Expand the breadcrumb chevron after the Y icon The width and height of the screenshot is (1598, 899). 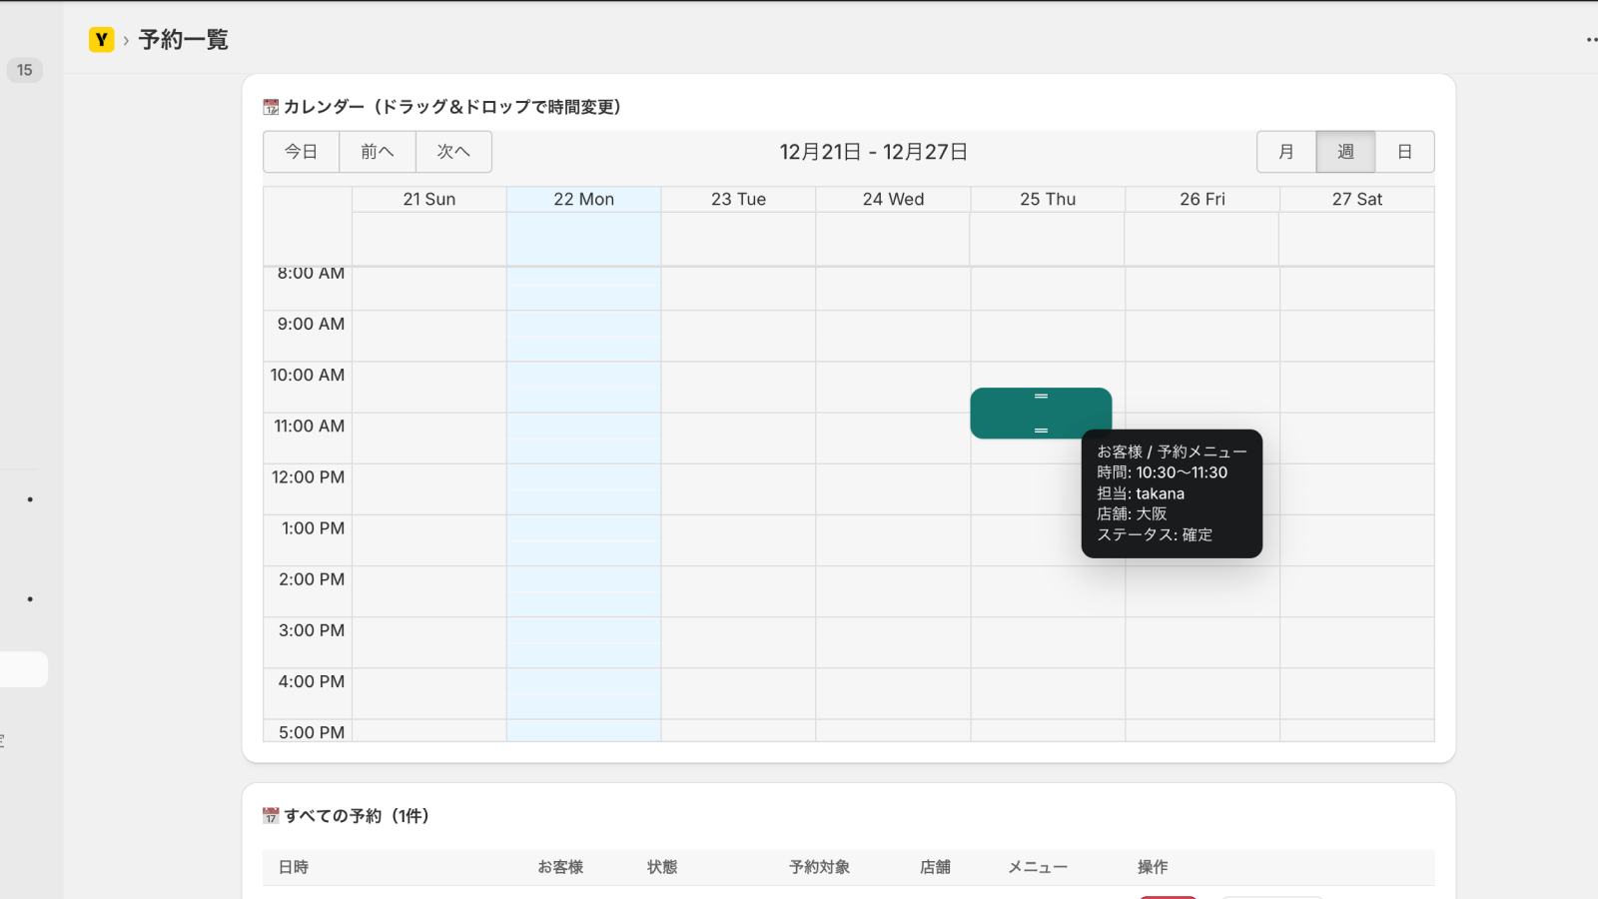point(126,40)
